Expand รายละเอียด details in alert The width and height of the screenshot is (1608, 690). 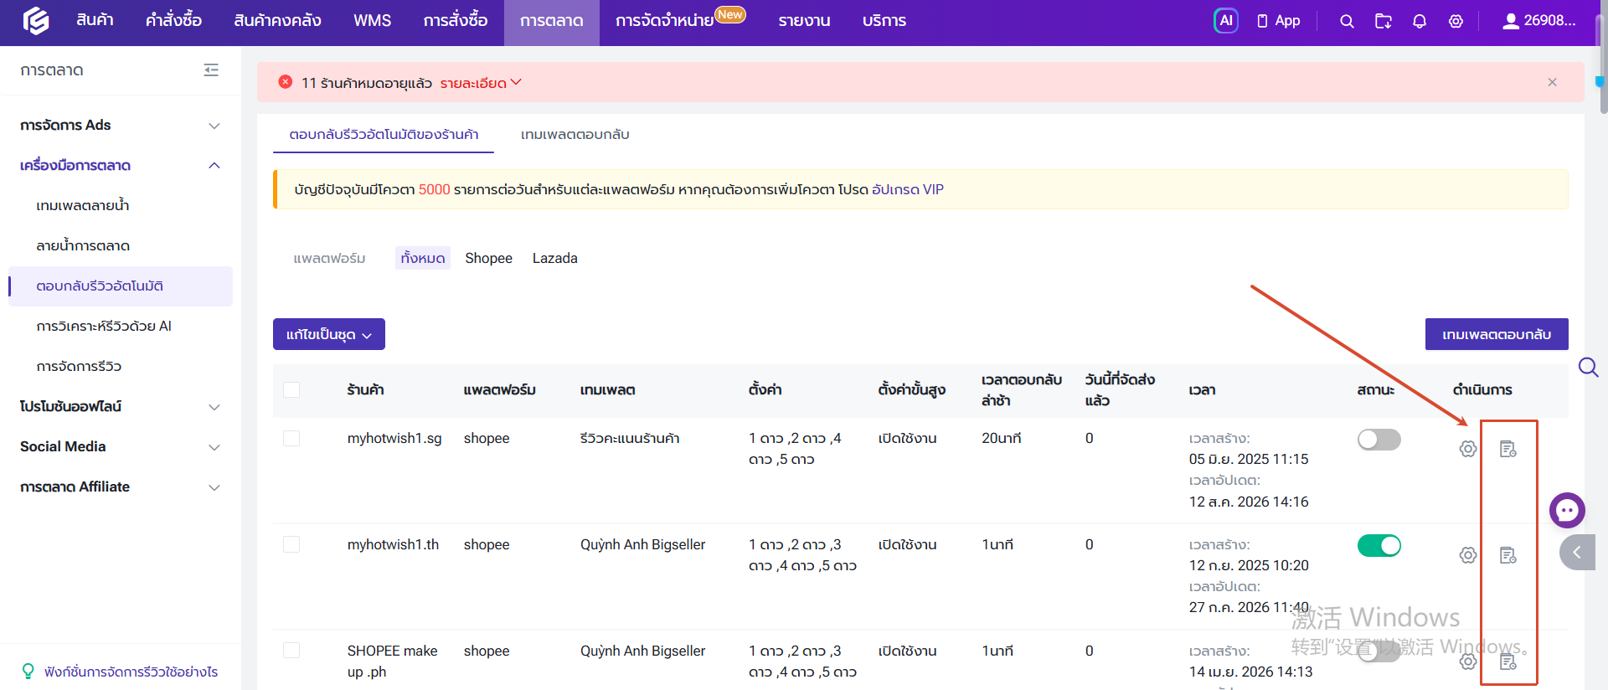[x=481, y=83]
